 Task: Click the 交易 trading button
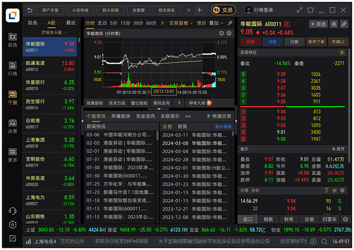pos(223,10)
